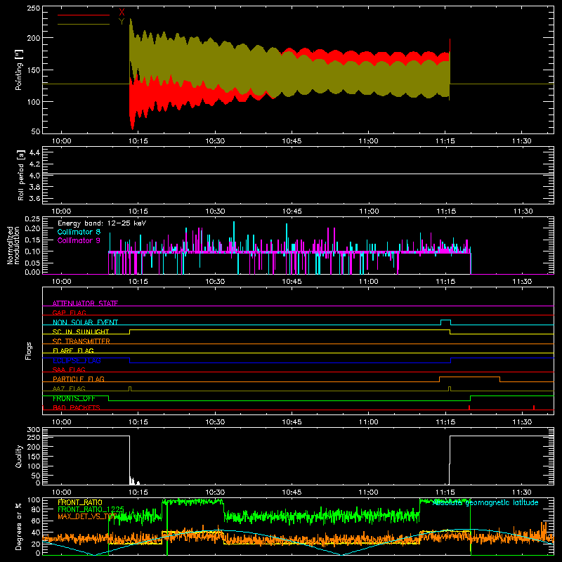
Task: Select the 'Y' legend label
Action: pos(122,22)
